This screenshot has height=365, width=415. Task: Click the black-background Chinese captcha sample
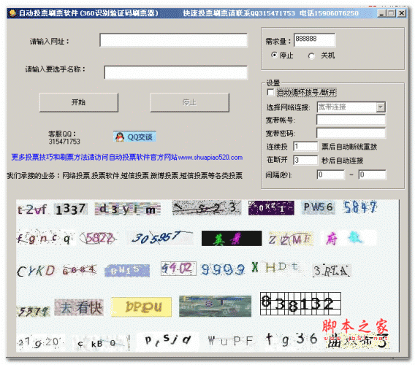click(x=232, y=238)
